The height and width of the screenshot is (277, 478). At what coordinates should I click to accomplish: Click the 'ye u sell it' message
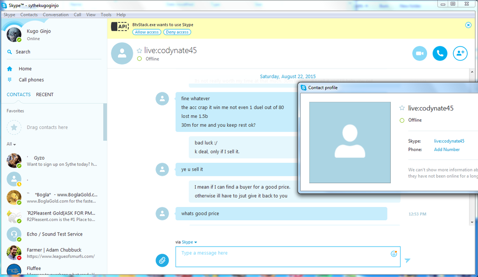pyautogui.click(x=237, y=169)
